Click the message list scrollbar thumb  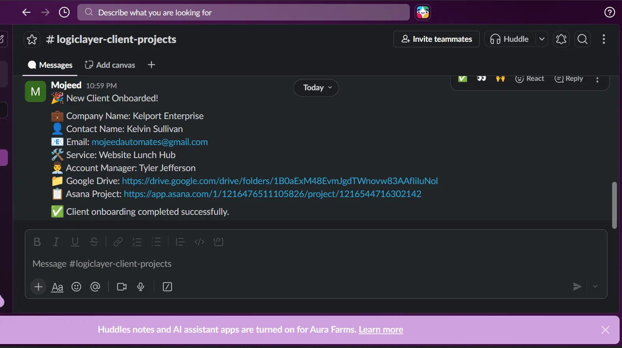pyautogui.click(x=614, y=205)
